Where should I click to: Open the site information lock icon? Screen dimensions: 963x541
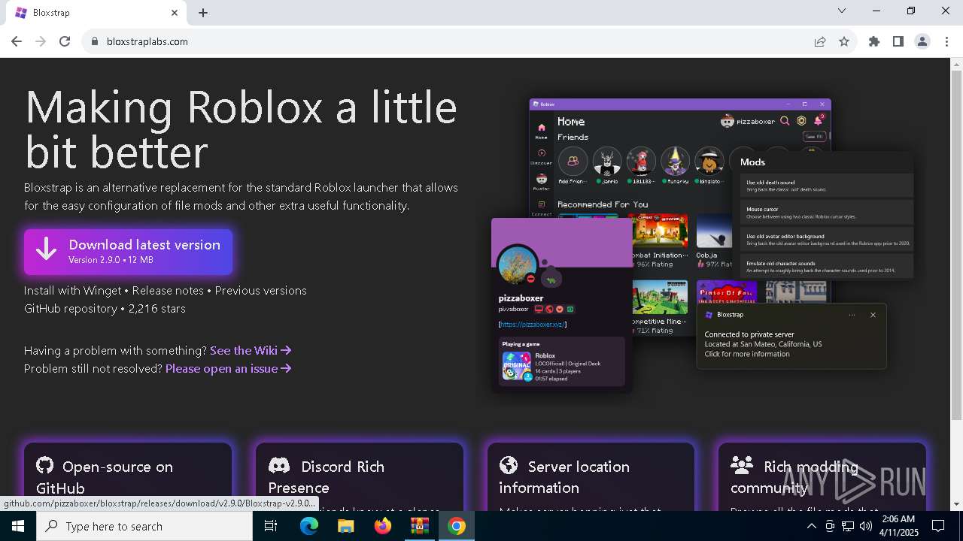pos(95,42)
